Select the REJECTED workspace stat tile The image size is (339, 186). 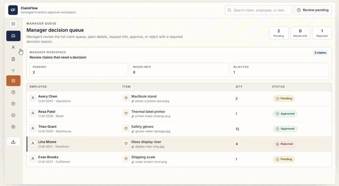(x=279, y=70)
